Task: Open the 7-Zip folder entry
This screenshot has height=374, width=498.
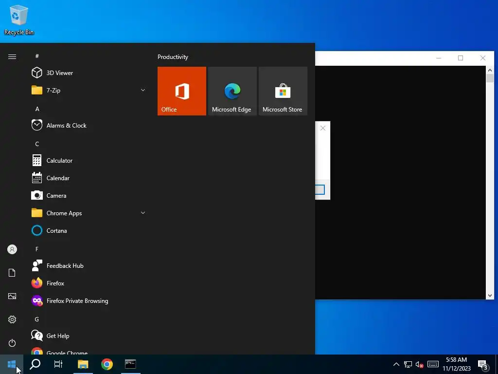Action: click(89, 90)
